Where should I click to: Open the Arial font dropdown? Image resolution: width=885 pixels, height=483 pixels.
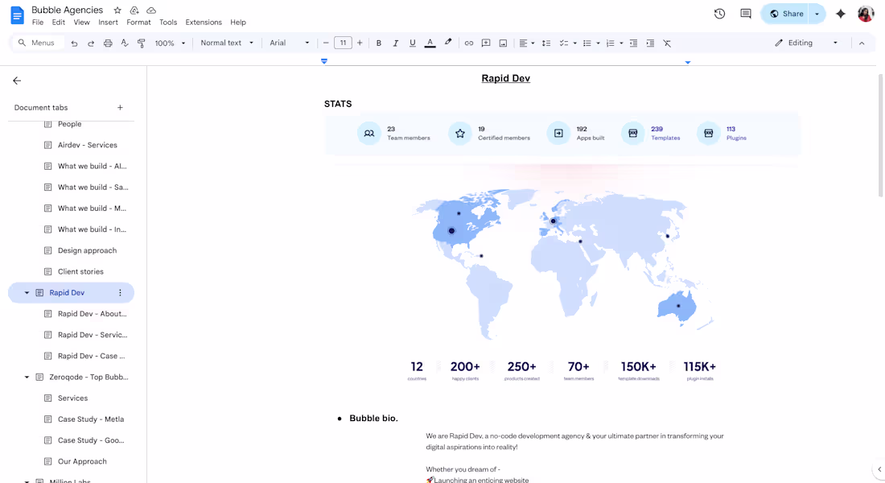click(x=289, y=43)
